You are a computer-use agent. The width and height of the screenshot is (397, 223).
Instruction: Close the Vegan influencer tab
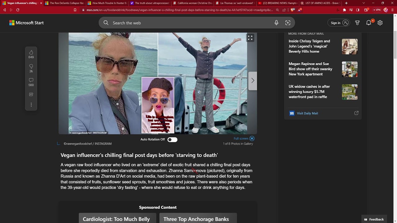[x=41, y=3]
